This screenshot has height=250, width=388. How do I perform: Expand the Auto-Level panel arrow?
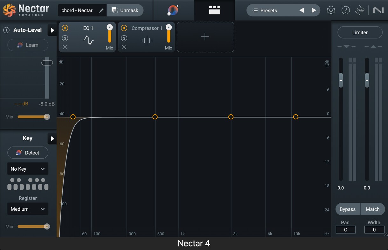52,30
